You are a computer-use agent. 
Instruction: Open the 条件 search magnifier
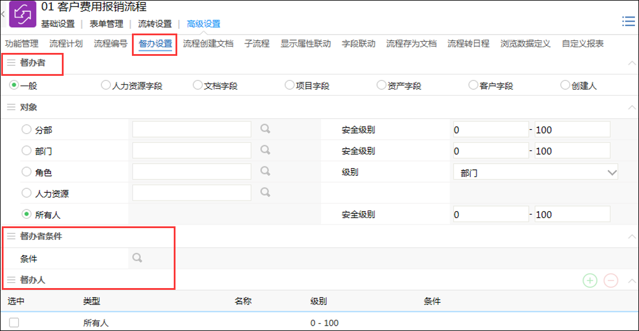click(137, 258)
